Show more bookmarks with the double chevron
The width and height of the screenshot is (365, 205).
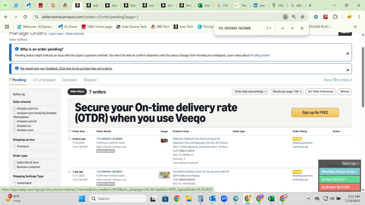click(355, 27)
